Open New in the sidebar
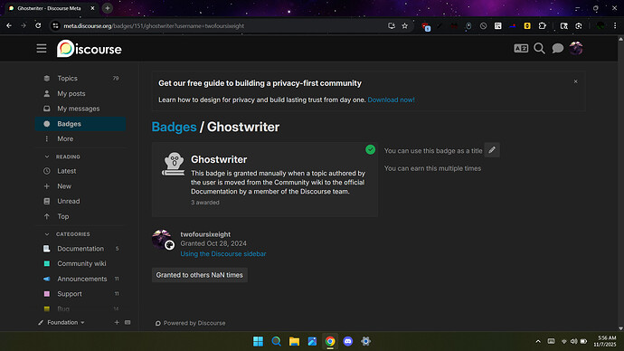This screenshot has width=624, height=351. pos(80,186)
